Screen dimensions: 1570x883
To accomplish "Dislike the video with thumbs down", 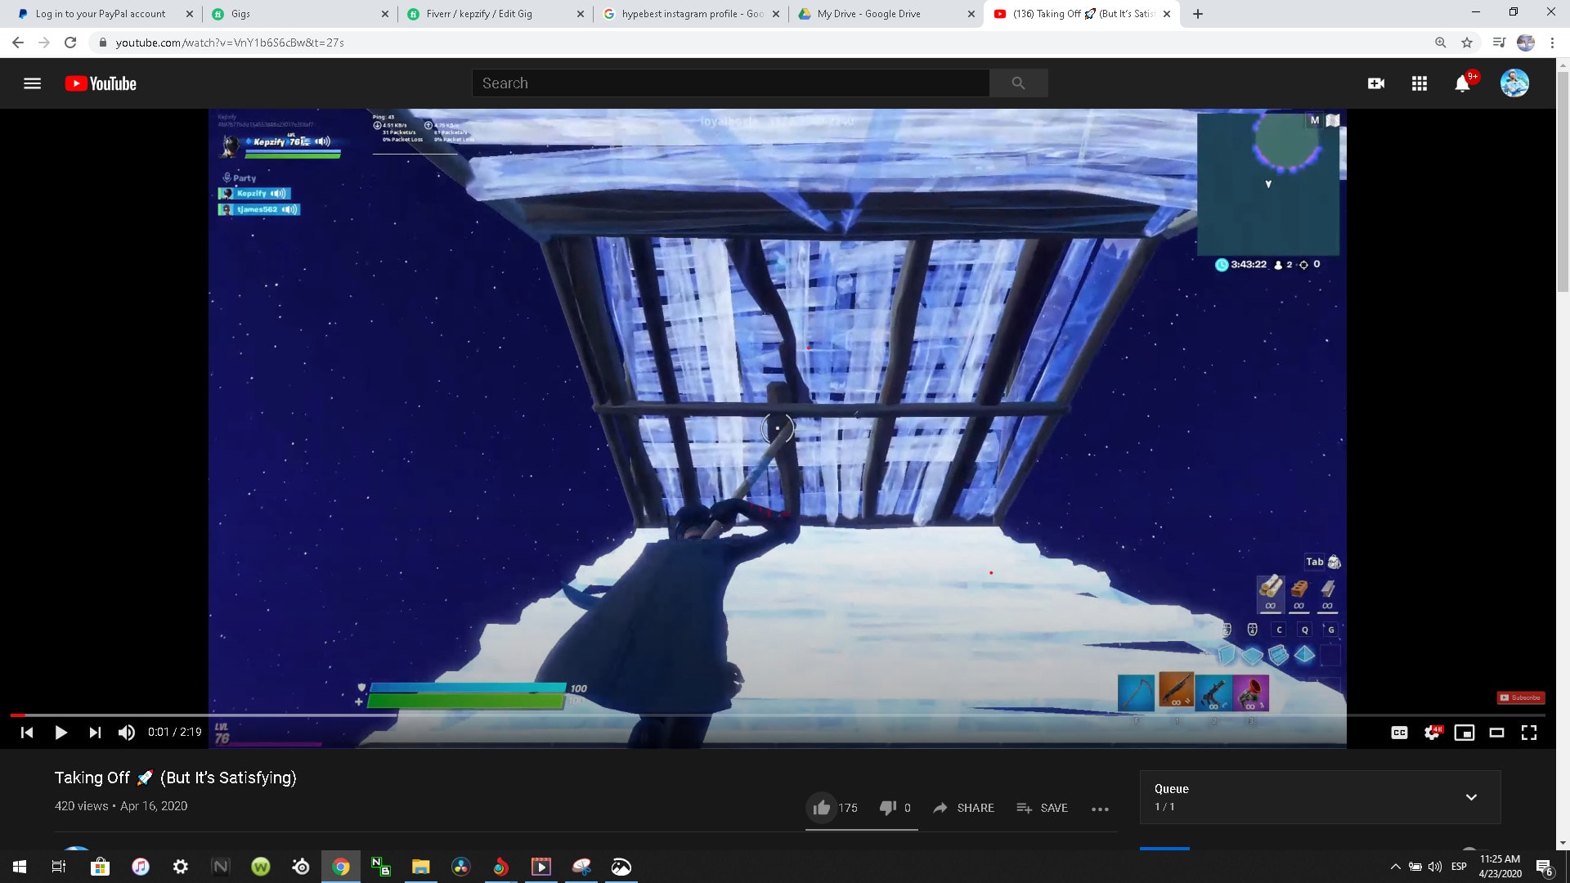I will (887, 808).
